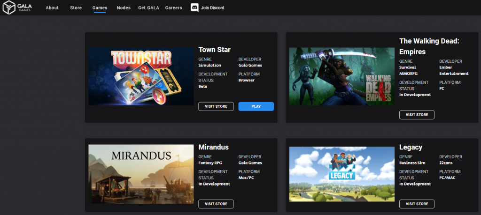Click the '22cans' developer text
Viewport: 481px width, 215px height.
(446, 163)
